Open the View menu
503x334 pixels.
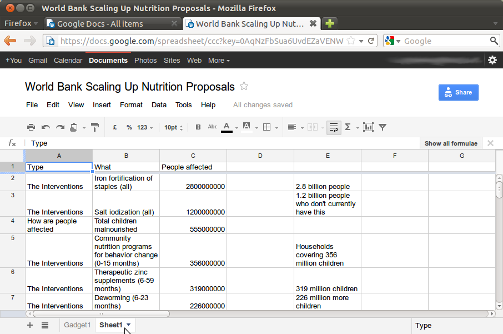tap(76, 105)
